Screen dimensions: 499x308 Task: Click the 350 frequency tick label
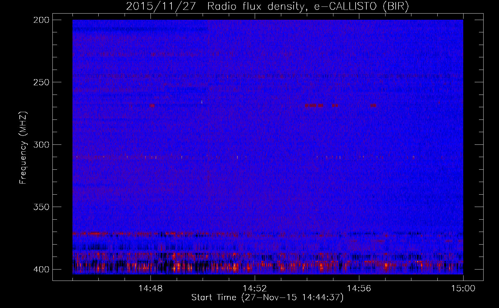point(41,207)
